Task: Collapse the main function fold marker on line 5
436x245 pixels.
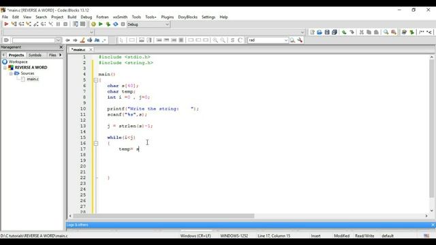Action: (96, 80)
